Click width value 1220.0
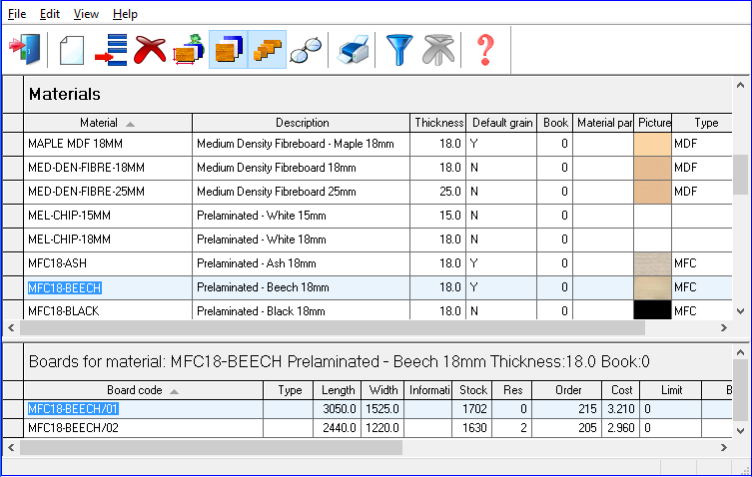The width and height of the screenshot is (752, 477). [x=381, y=428]
